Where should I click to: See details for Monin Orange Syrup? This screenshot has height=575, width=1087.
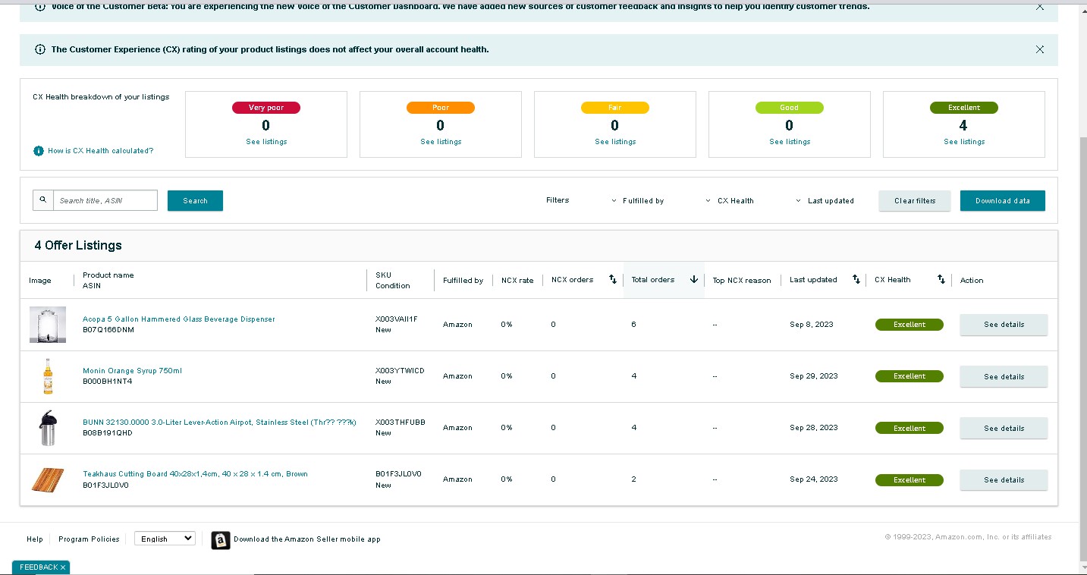point(1004,376)
